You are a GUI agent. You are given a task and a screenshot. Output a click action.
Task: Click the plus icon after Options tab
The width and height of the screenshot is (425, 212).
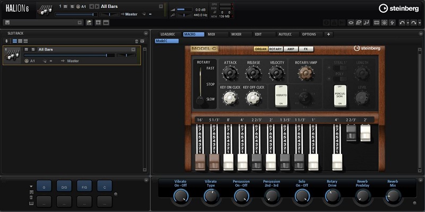point(328,34)
